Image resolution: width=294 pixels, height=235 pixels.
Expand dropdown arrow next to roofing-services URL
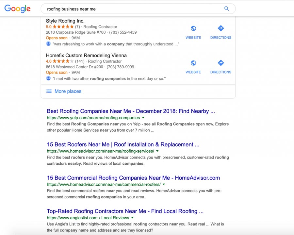157,151
